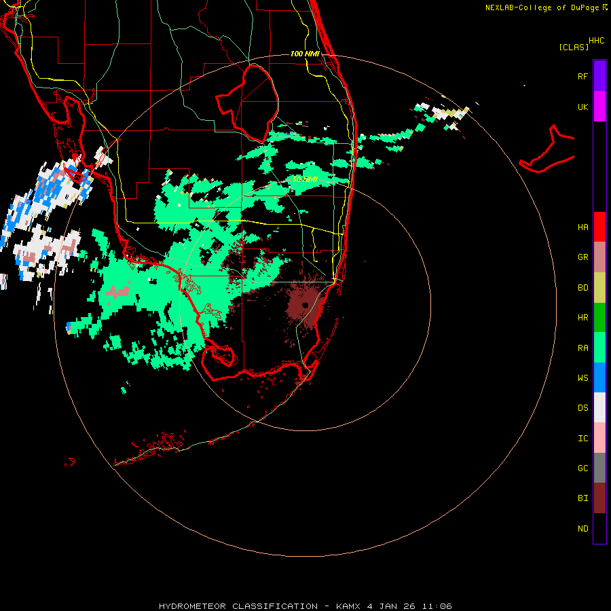
Task: Click the '4 JAN 26' date stamp
Action: (392, 606)
